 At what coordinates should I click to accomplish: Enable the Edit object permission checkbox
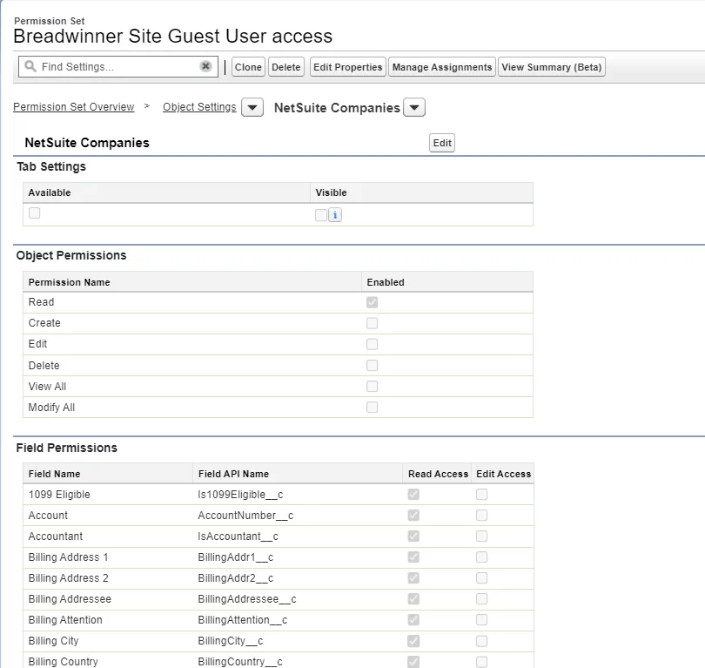372,344
